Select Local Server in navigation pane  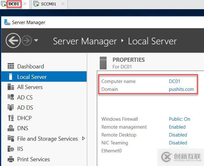[x=44, y=77]
